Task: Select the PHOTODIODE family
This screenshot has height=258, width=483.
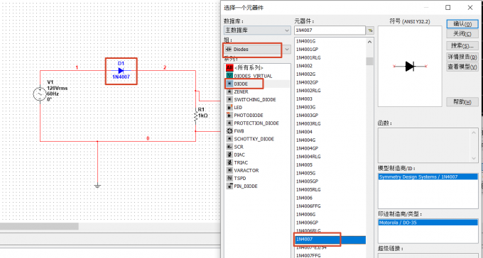Action: tap(249, 116)
